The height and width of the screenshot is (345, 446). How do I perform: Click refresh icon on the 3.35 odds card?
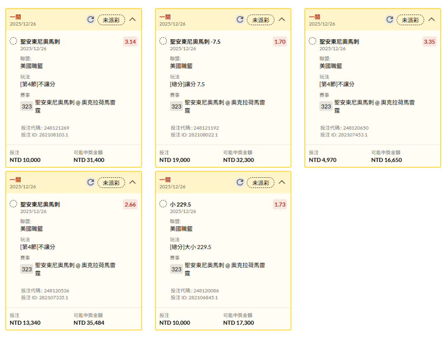(389, 19)
